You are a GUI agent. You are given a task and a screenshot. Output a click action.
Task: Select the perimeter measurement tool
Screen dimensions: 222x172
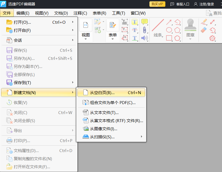coord(212,30)
